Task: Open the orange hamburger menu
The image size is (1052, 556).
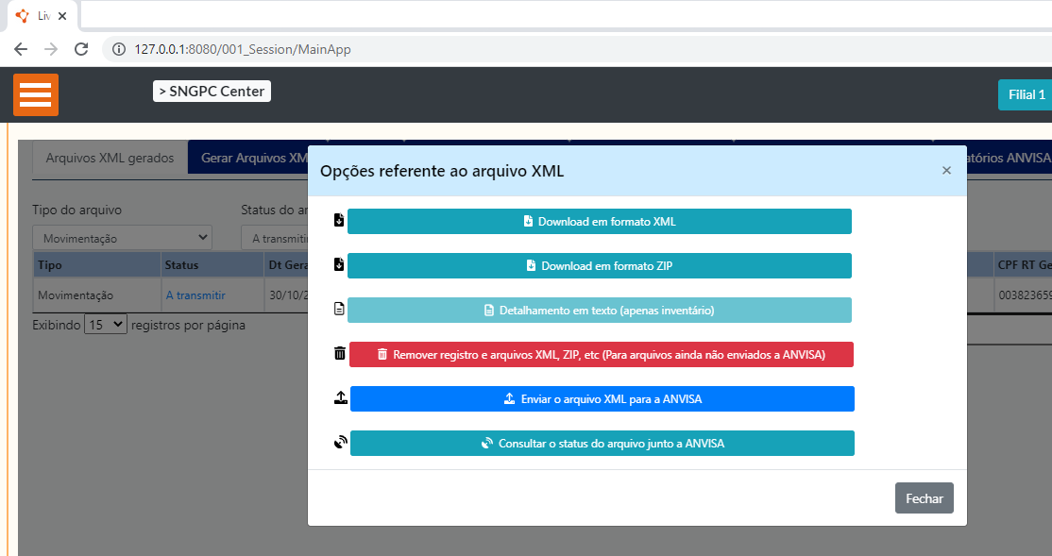Action: coord(36,94)
